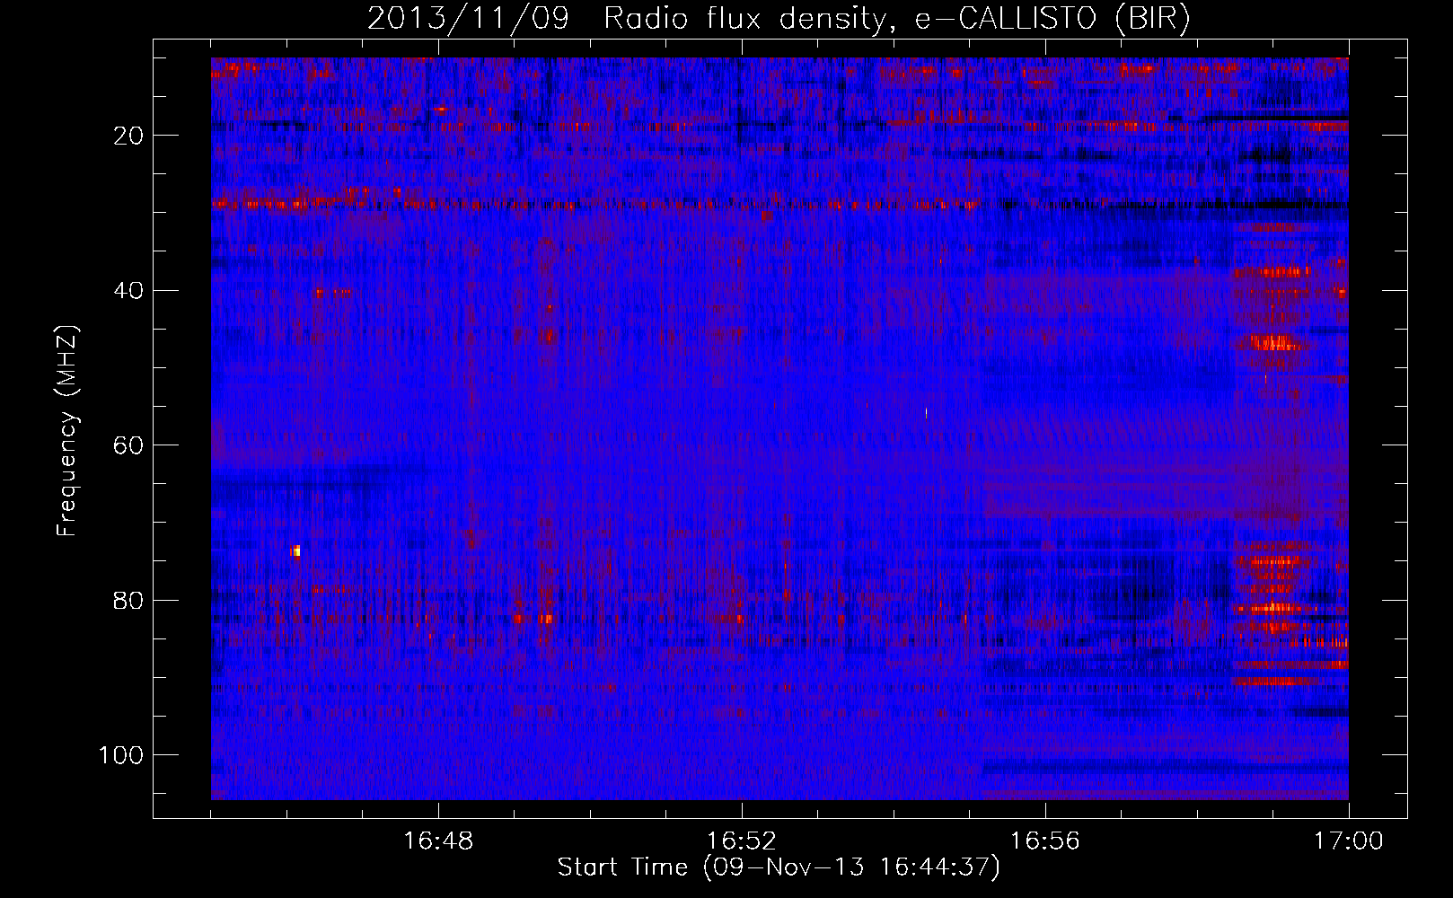Viewport: 1453px width, 898px height.
Task: Click the 80 frequency tick label
Action: pos(128,601)
